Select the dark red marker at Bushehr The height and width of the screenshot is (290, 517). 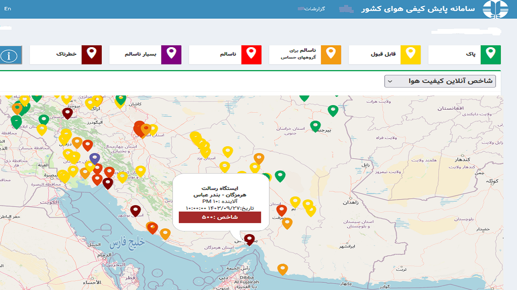[135, 211]
